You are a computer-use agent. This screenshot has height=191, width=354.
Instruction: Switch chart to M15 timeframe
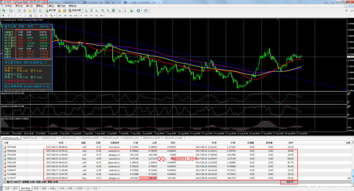click(70, 16)
